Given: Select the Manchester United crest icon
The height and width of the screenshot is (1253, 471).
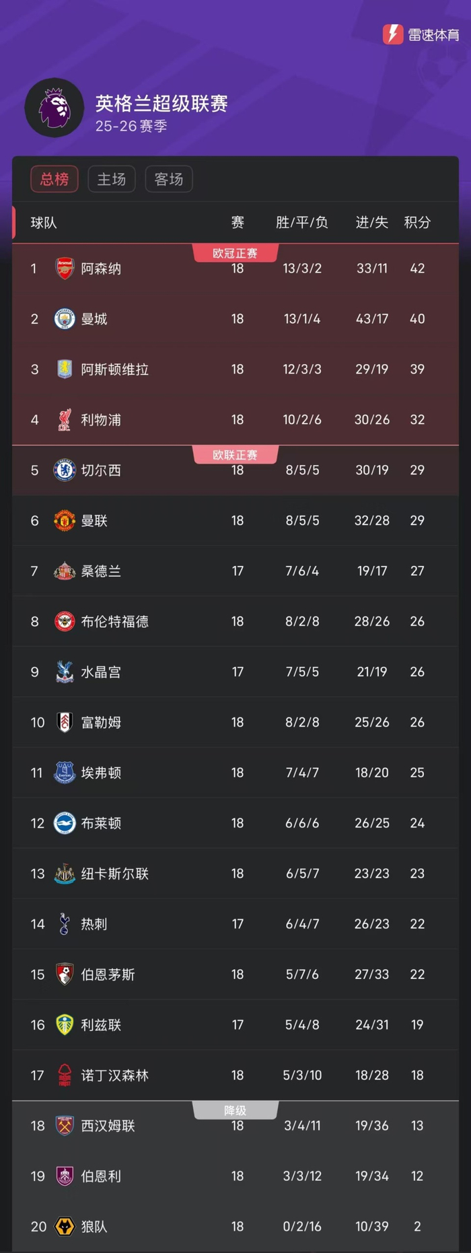Looking at the screenshot, I should (64, 520).
